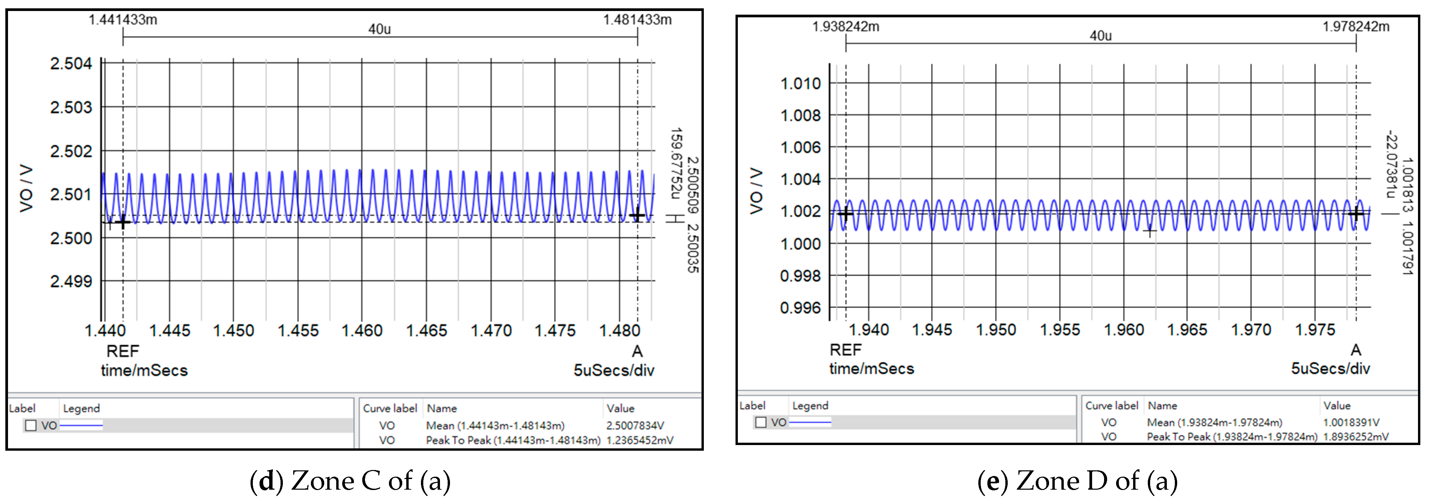Toggle VO checkbox in left legend

point(31,425)
